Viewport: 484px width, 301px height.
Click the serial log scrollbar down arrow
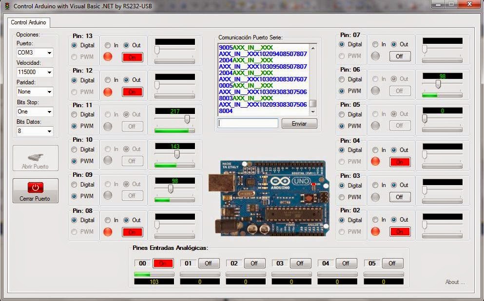click(x=313, y=112)
